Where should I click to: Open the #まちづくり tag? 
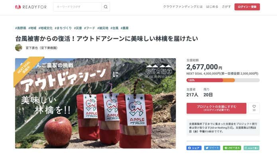tap(63, 28)
